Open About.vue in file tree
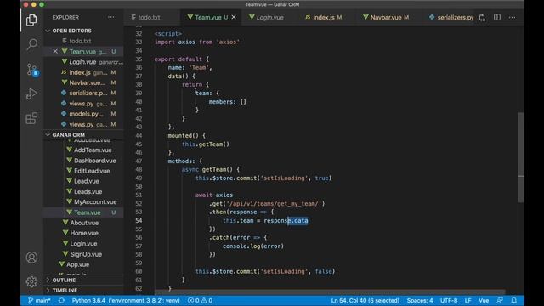 point(84,223)
